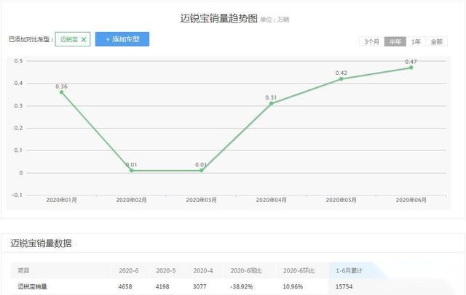Click the 2020-6 column header
This screenshot has height=295, width=466.
pyautogui.click(x=129, y=271)
